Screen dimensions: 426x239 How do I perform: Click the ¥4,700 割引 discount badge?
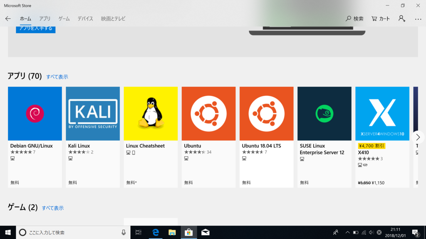[372, 146]
